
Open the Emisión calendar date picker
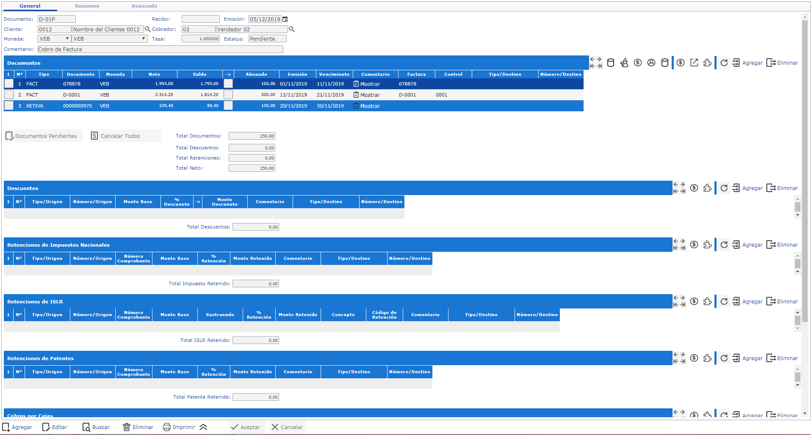(285, 19)
